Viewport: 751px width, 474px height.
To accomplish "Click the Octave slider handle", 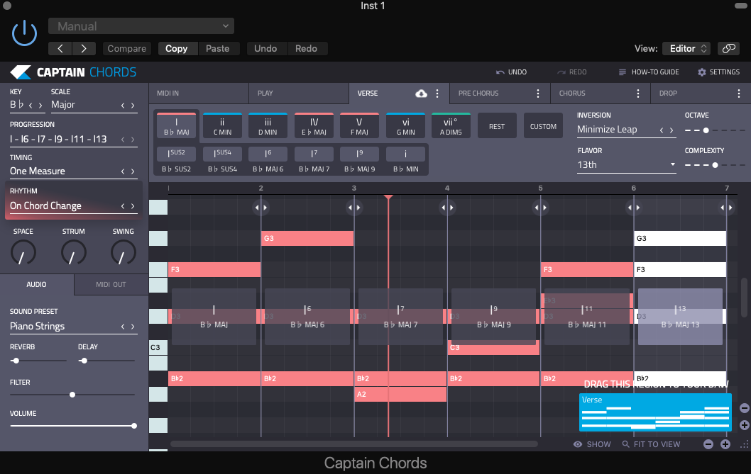I will pyautogui.click(x=706, y=130).
